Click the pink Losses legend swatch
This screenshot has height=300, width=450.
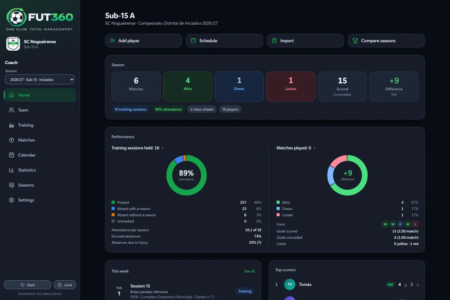pyautogui.click(x=278, y=215)
